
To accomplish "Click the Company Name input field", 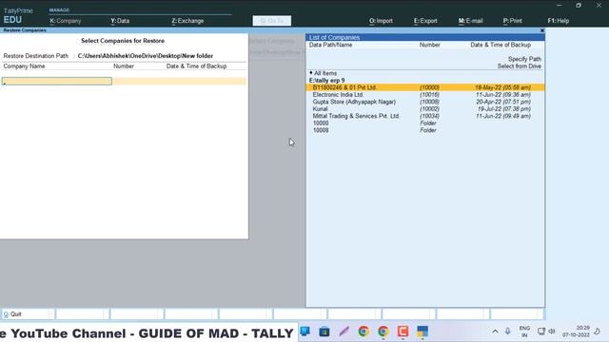I will point(57,81).
